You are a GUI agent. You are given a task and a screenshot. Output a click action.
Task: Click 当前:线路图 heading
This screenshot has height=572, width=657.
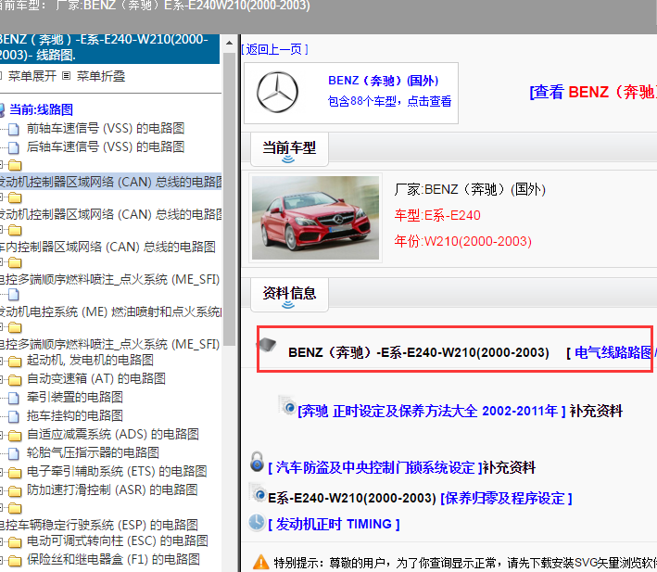(x=41, y=109)
